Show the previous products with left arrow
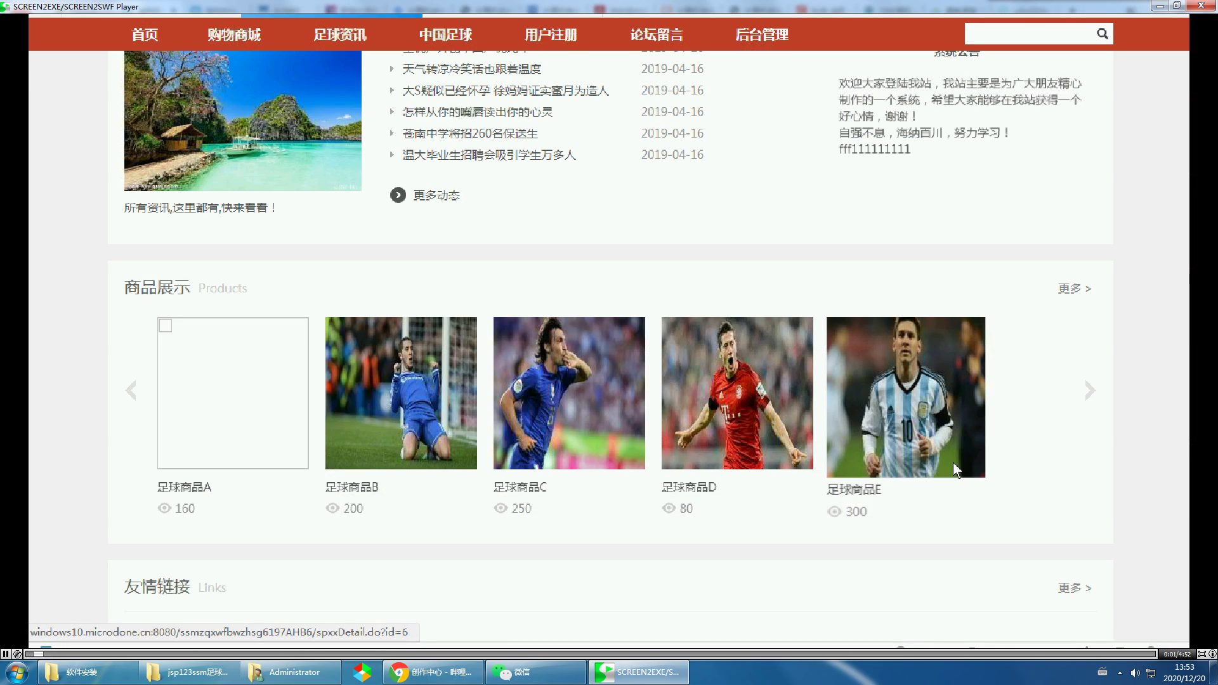1218x685 pixels. [131, 391]
